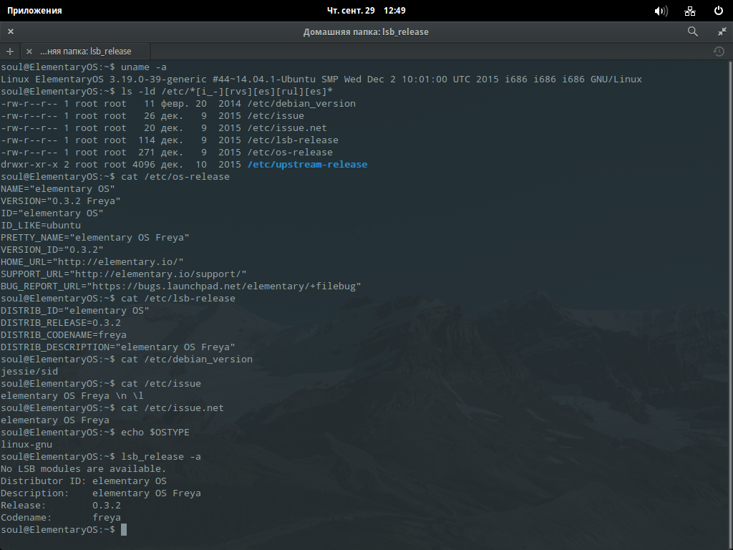Image resolution: width=733 pixels, height=550 pixels.
Task: Click the 'lsb_release -a' command line
Action: pos(101,456)
